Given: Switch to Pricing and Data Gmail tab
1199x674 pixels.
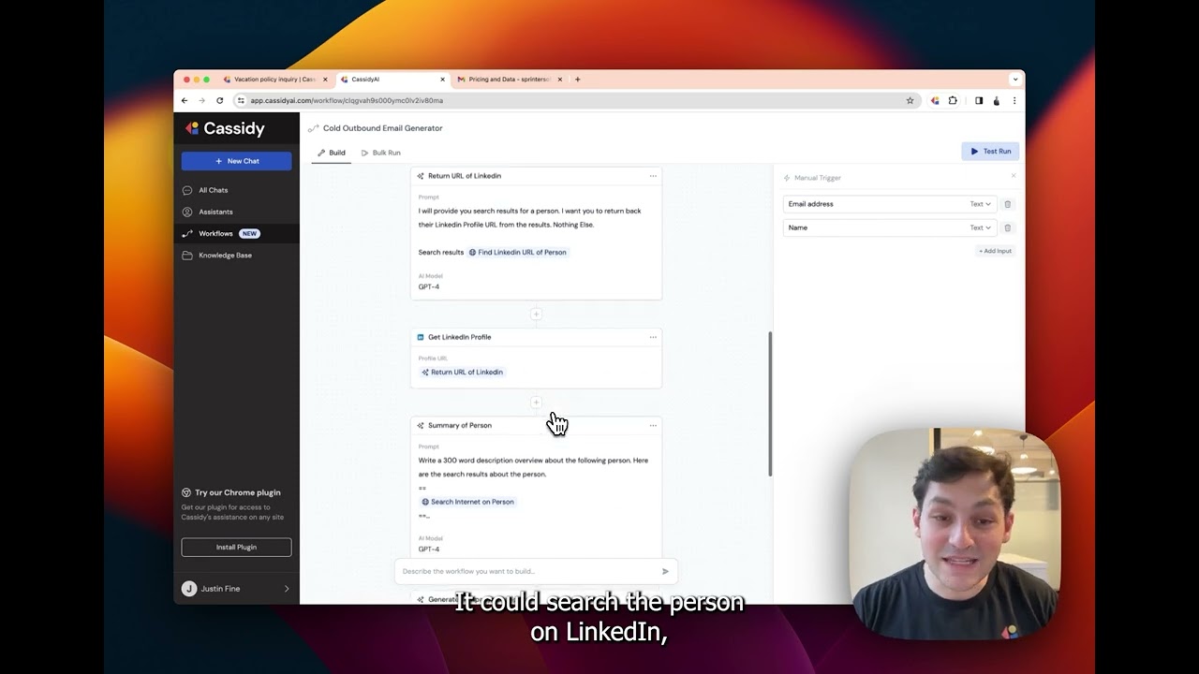Looking at the screenshot, I should click(x=510, y=80).
